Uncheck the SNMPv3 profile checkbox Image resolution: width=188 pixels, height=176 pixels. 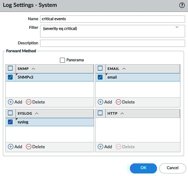coord(10,77)
